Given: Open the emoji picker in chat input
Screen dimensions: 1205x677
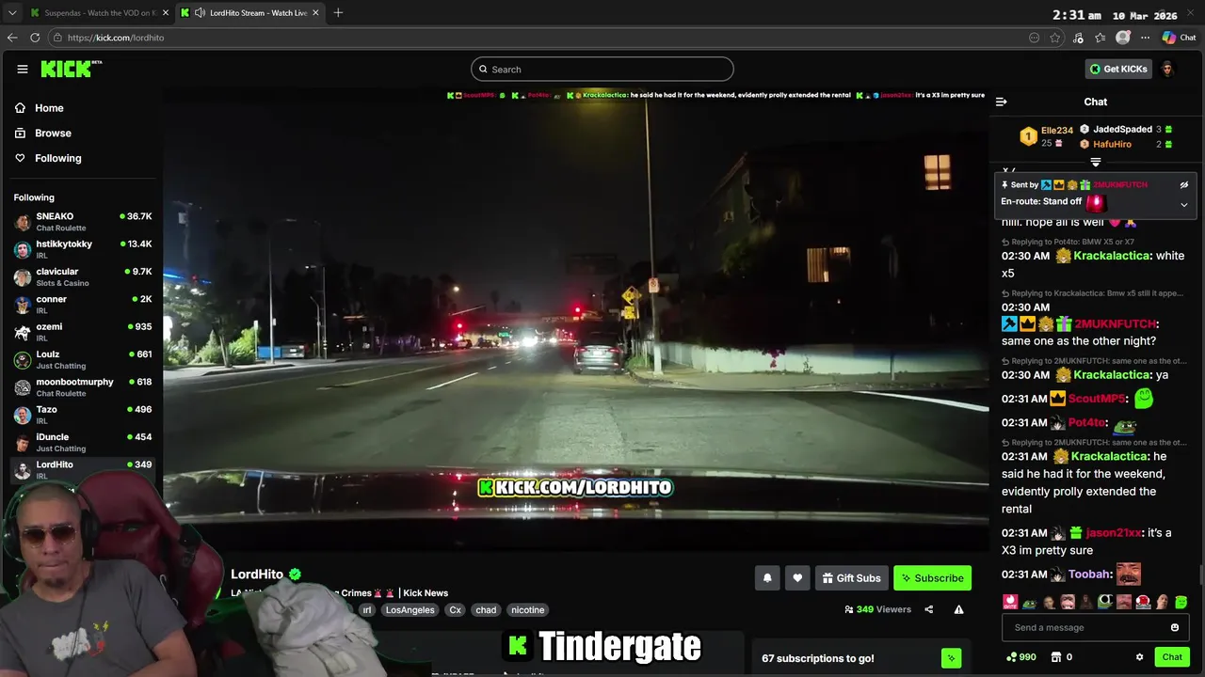Looking at the screenshot, I should pos(1175,627).
